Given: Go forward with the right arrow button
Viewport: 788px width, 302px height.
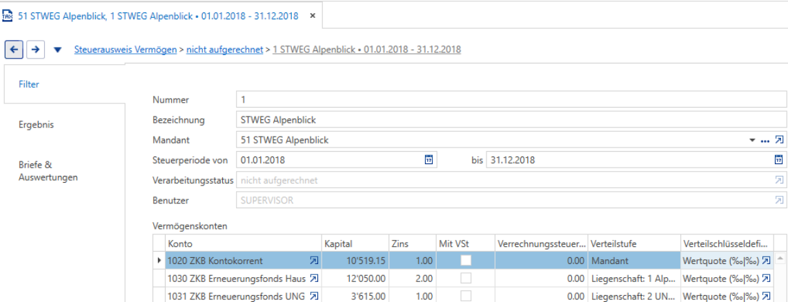Looking at the screenshot, I should pyautogui.click(x=35, y=50).
